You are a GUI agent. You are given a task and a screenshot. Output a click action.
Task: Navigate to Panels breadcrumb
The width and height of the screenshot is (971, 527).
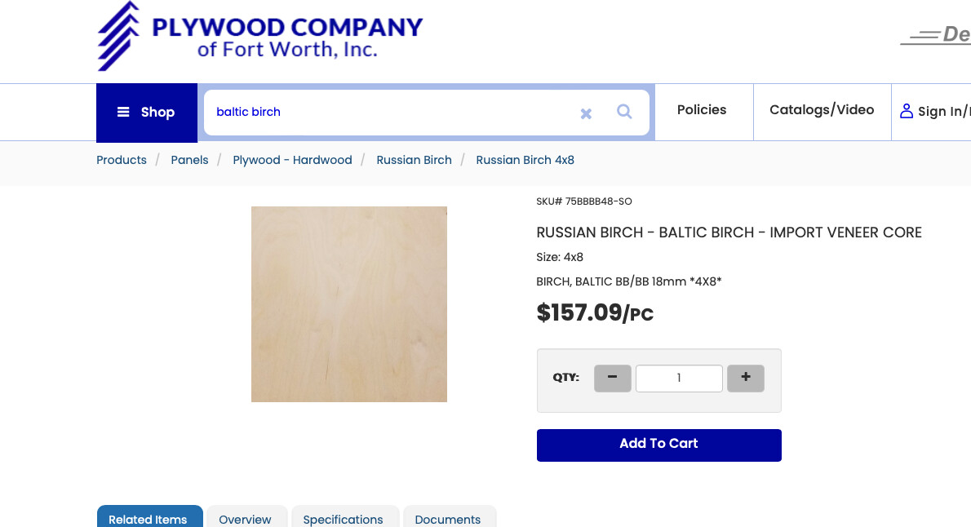coord(189,161)
